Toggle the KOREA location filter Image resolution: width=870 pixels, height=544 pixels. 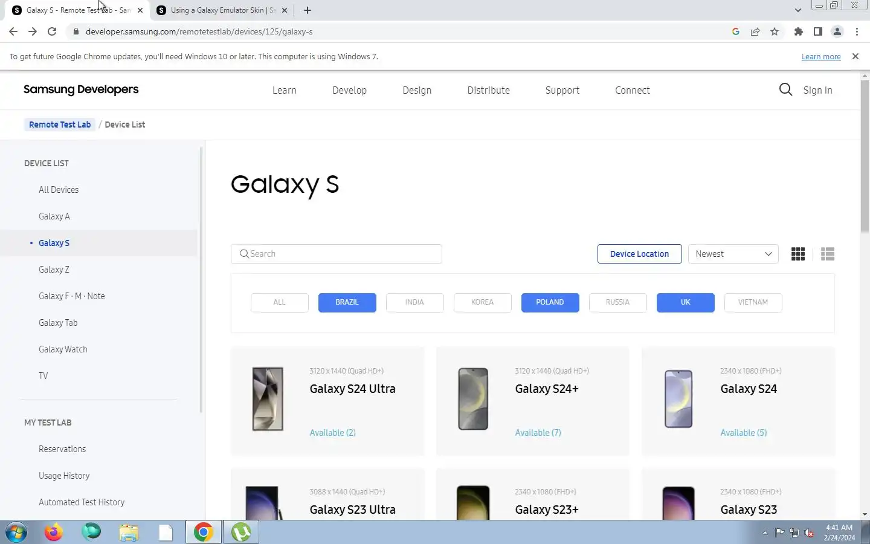[x=483, y=302]
